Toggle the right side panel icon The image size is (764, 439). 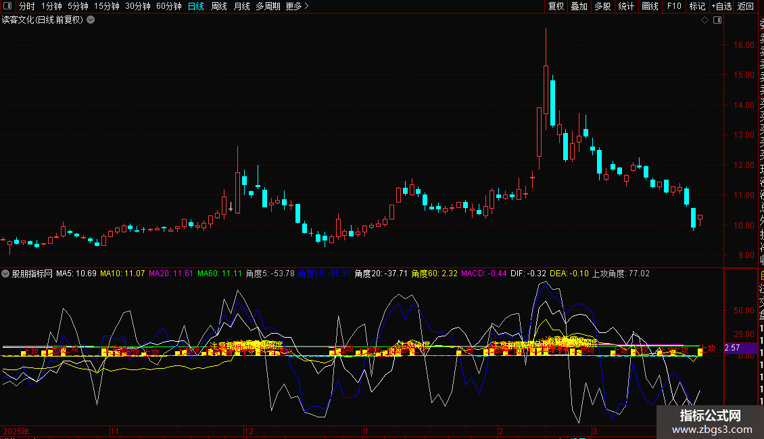click(717, 20)
